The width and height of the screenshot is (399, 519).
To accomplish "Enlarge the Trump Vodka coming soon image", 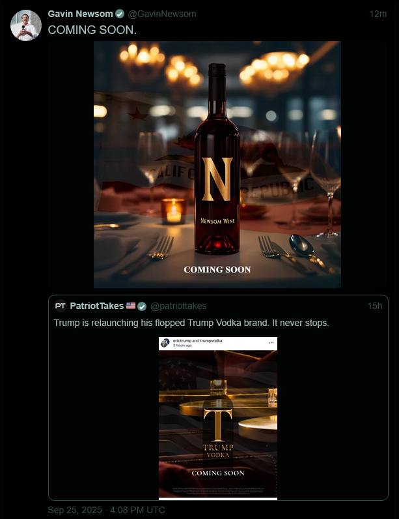I will [x=218, y=419].
